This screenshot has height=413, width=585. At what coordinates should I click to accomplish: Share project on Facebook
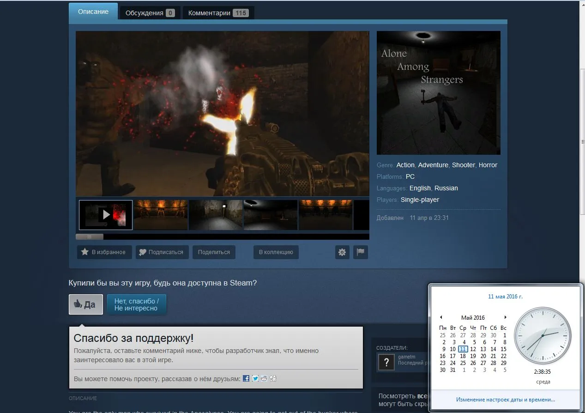(x=246, y=378)
